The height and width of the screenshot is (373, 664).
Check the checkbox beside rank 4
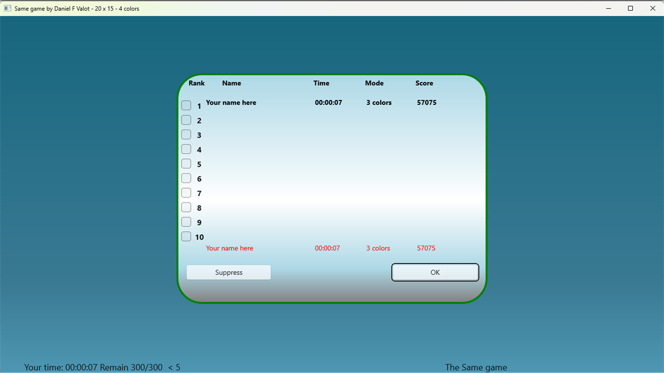(186, 149)
